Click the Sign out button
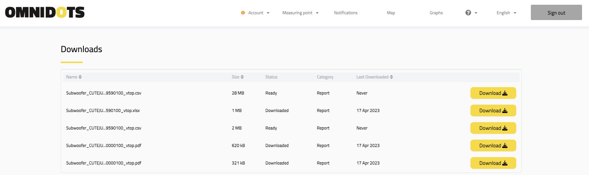The width and height of the screenshot is (589, 175). coord(556,12)
